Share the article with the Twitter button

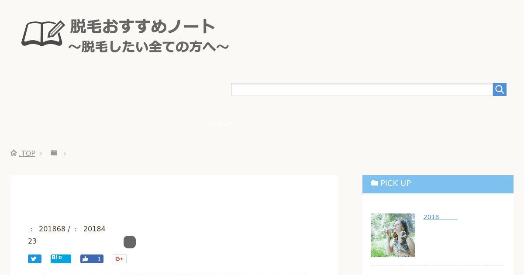(34, 259)
